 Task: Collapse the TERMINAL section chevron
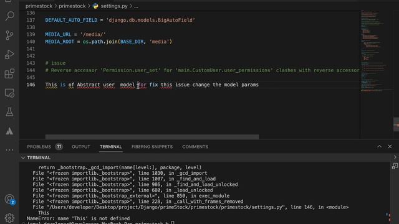(23, 157)
